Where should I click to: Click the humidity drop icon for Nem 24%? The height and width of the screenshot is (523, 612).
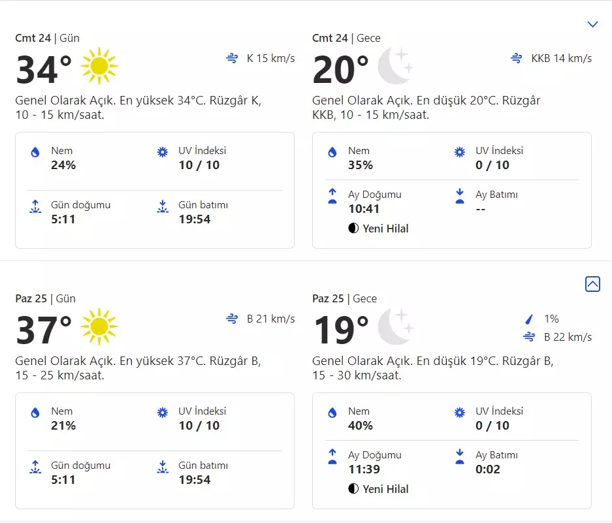pos(35,152)
